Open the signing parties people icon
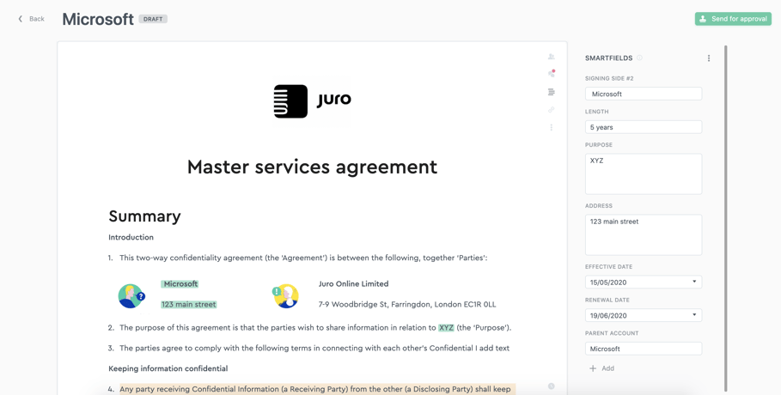This screenshot has height=395, width=781. 552,57
